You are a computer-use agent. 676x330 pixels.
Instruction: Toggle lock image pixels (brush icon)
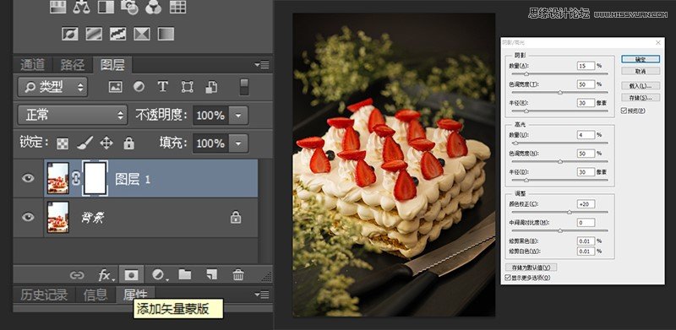[x=85, y=143]
